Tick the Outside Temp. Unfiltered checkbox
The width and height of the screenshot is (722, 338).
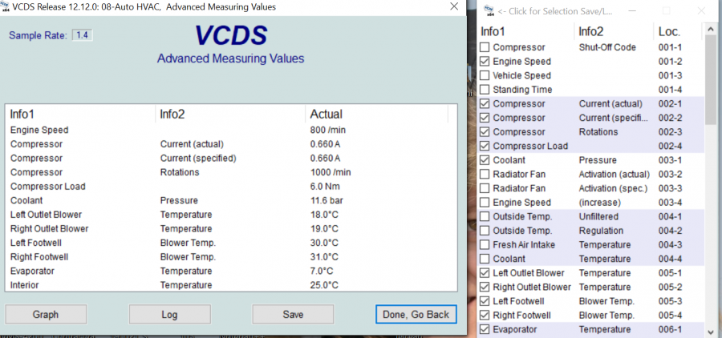pyautogui.click(x=485, y=216)
